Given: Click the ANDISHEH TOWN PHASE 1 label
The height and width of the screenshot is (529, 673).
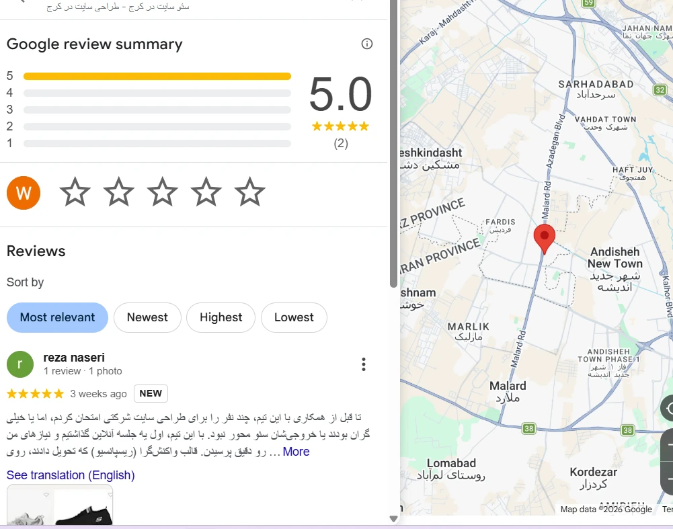Looking at the screenshot, I should (608, 363).
